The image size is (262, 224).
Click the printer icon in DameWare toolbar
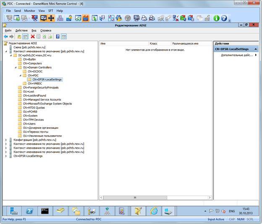pyautogui.click(x=144, y=18)
